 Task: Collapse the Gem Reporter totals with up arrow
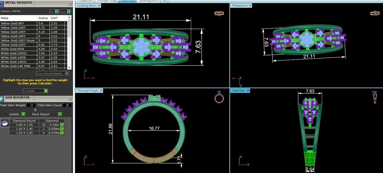pyautogui.click(x=35, y=110)
